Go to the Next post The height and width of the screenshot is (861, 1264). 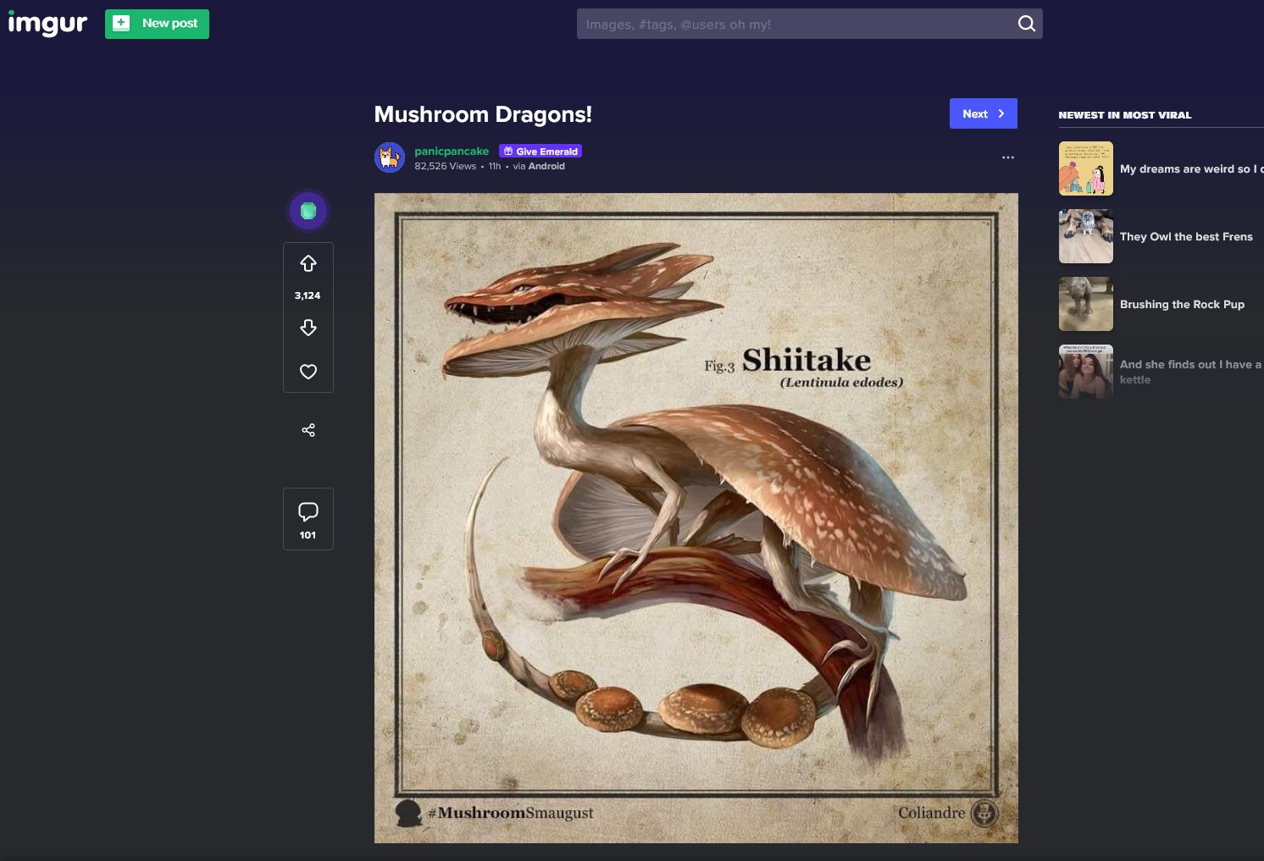[x=983, y=113]
